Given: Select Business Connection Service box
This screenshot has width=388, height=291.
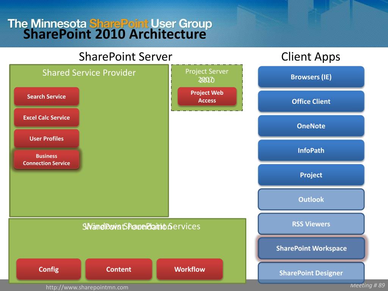Looking at the screenshot, I should (47, 160).
